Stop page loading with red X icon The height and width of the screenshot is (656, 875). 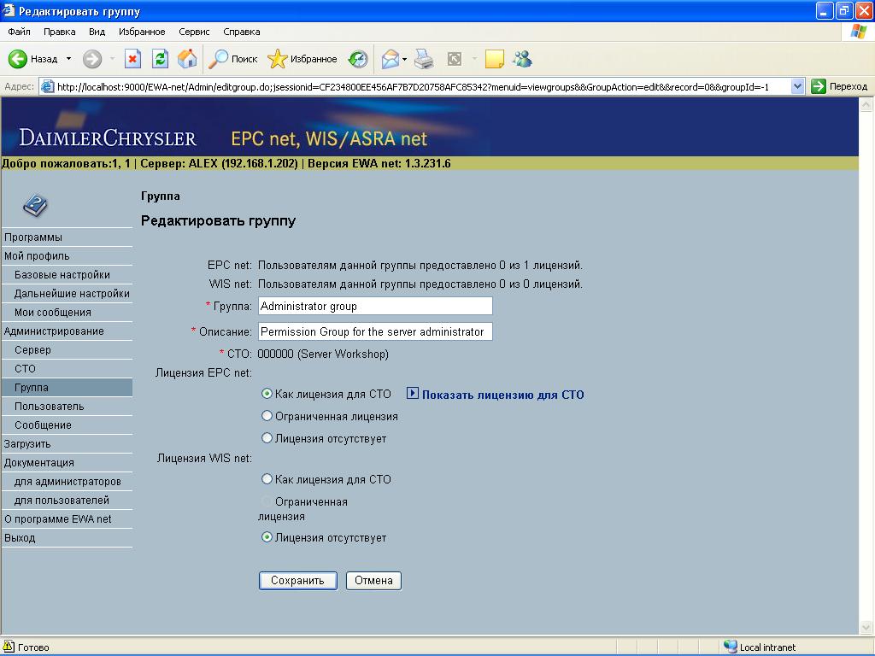pos(132,59)
